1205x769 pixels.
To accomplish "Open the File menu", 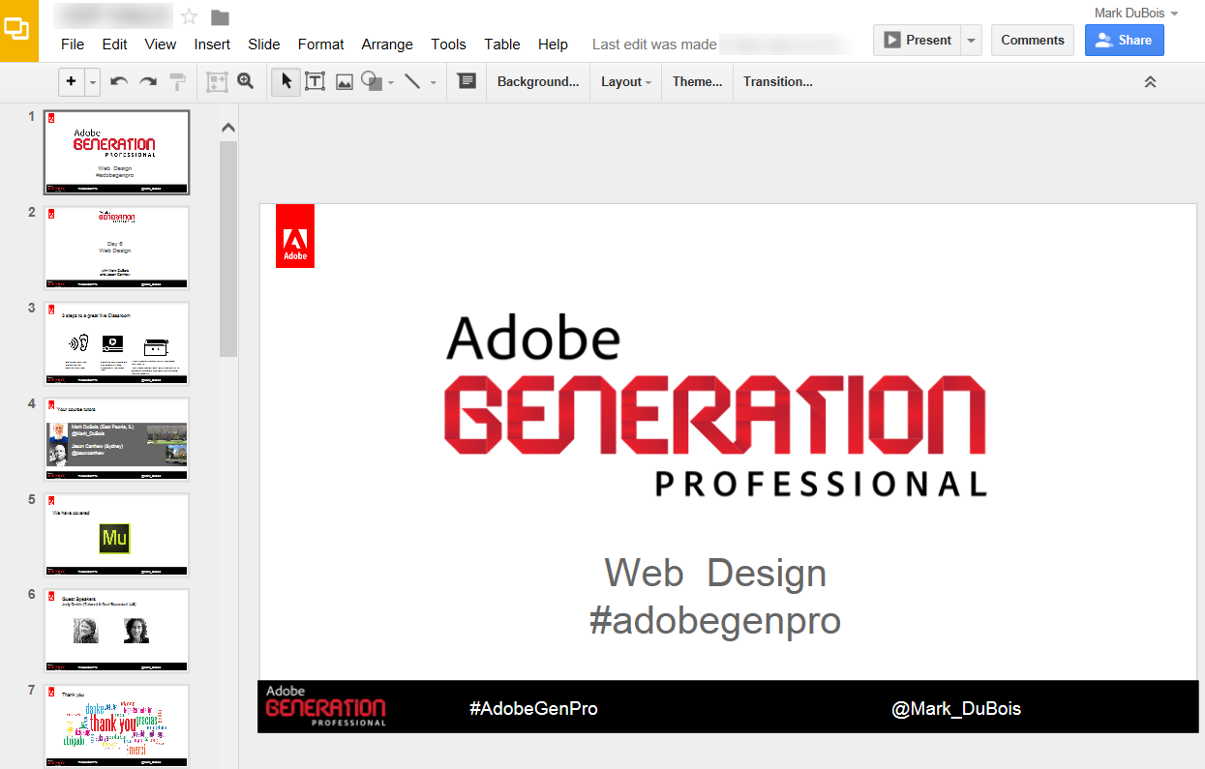I will point(73,44).
